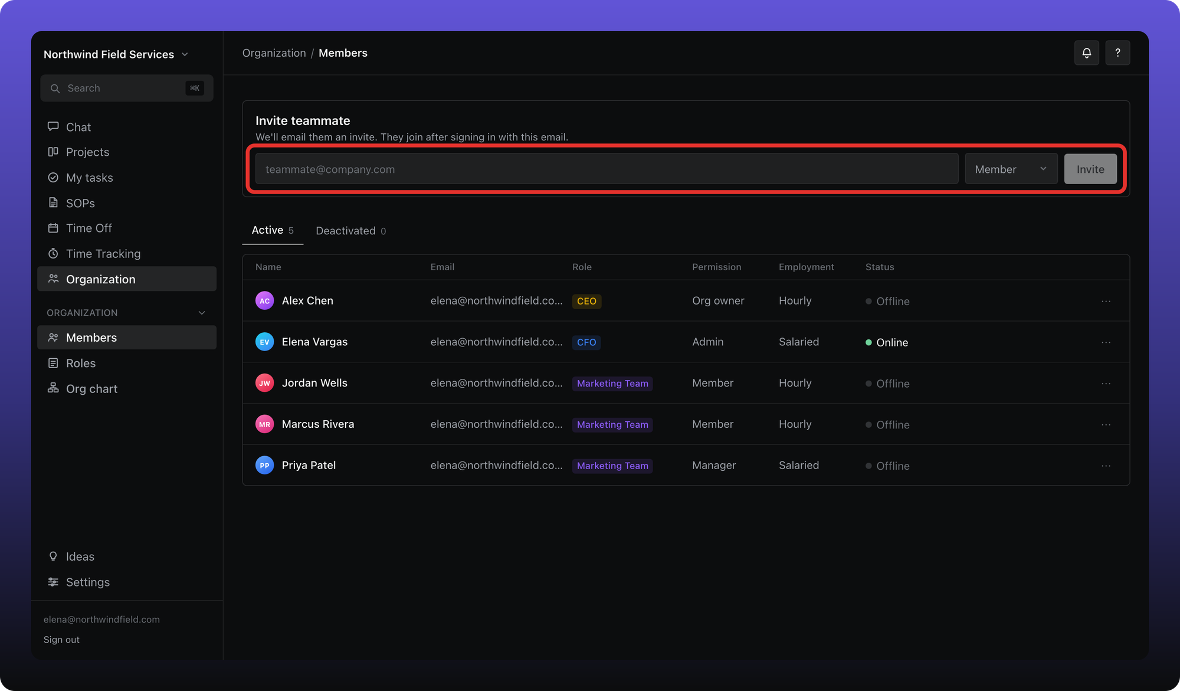Image resolution: width=1180 pixels, height=691 pixels.
Task: Open row actions menu for Priya Patel
Action: click(x=1106, y=466)
